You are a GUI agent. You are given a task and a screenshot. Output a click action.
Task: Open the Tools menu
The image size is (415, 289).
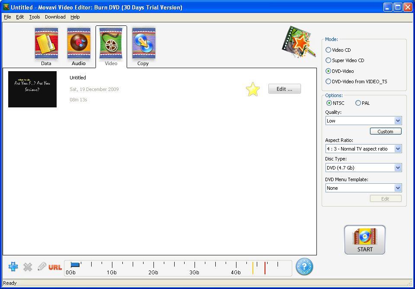click(34, 17)
